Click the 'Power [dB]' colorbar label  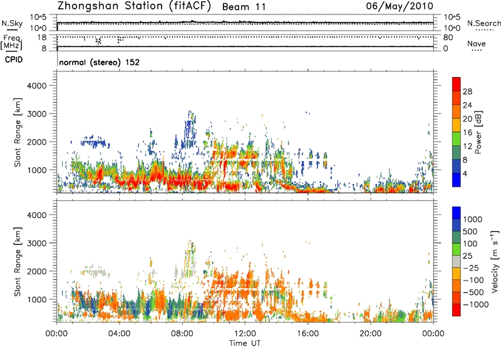click(478, 132)
